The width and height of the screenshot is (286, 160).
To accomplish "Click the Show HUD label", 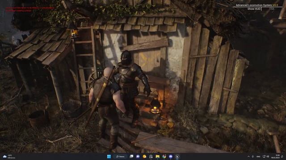I will [254, 9].
